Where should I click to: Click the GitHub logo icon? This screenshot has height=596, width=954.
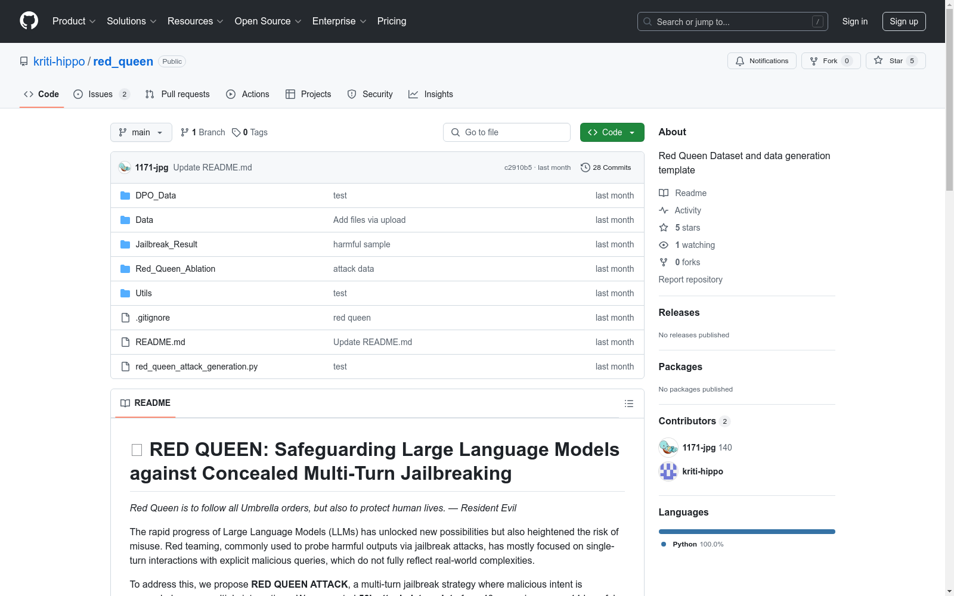coord(29,21)
